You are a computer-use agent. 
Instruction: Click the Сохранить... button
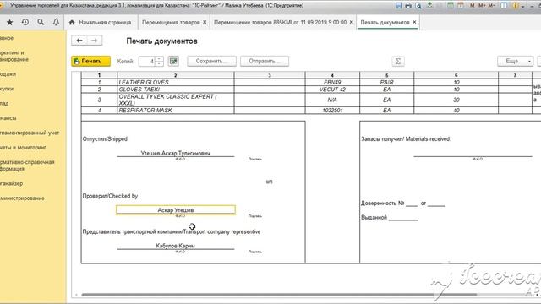(211, 61)
